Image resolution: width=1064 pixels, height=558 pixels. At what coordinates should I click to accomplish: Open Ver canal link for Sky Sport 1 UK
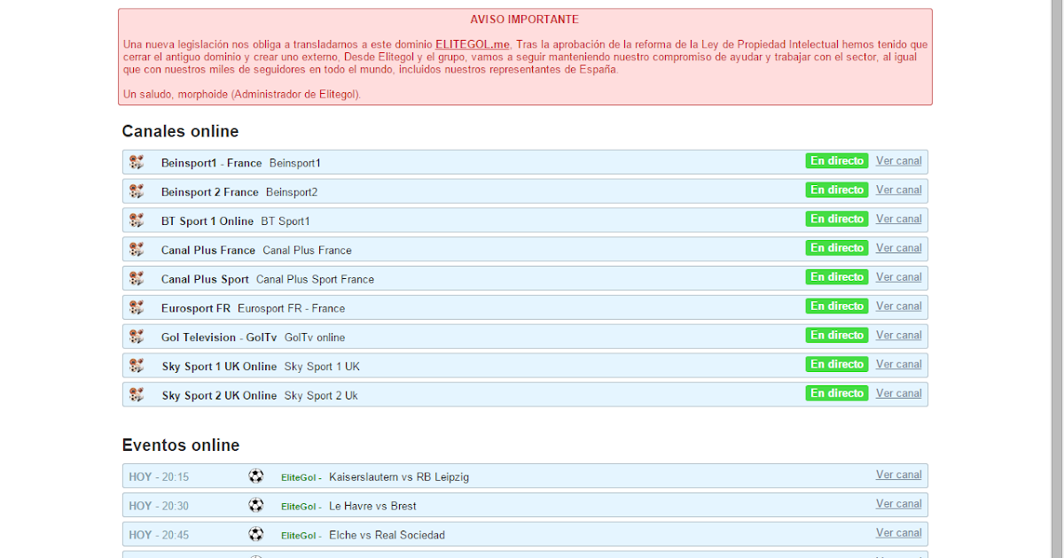[898, 365]
